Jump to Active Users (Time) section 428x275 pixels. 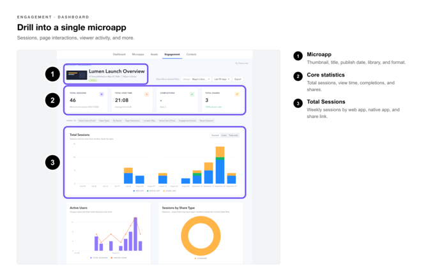[x=167, y=121]
